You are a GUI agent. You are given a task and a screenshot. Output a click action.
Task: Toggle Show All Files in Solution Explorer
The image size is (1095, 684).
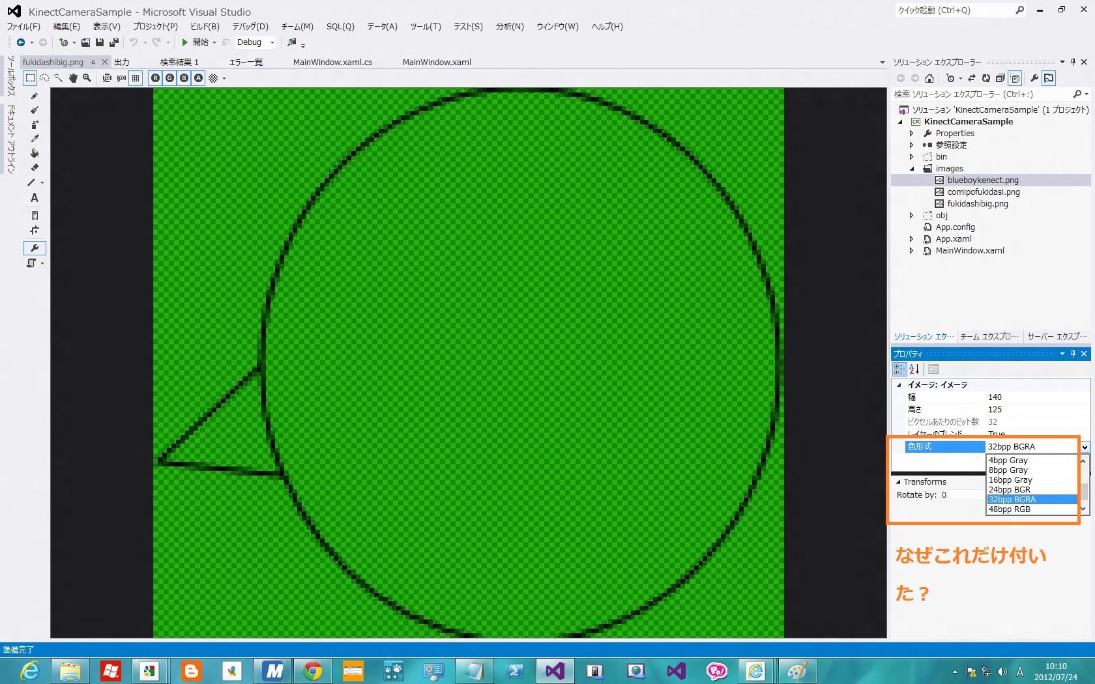(x=1015, y=78)
